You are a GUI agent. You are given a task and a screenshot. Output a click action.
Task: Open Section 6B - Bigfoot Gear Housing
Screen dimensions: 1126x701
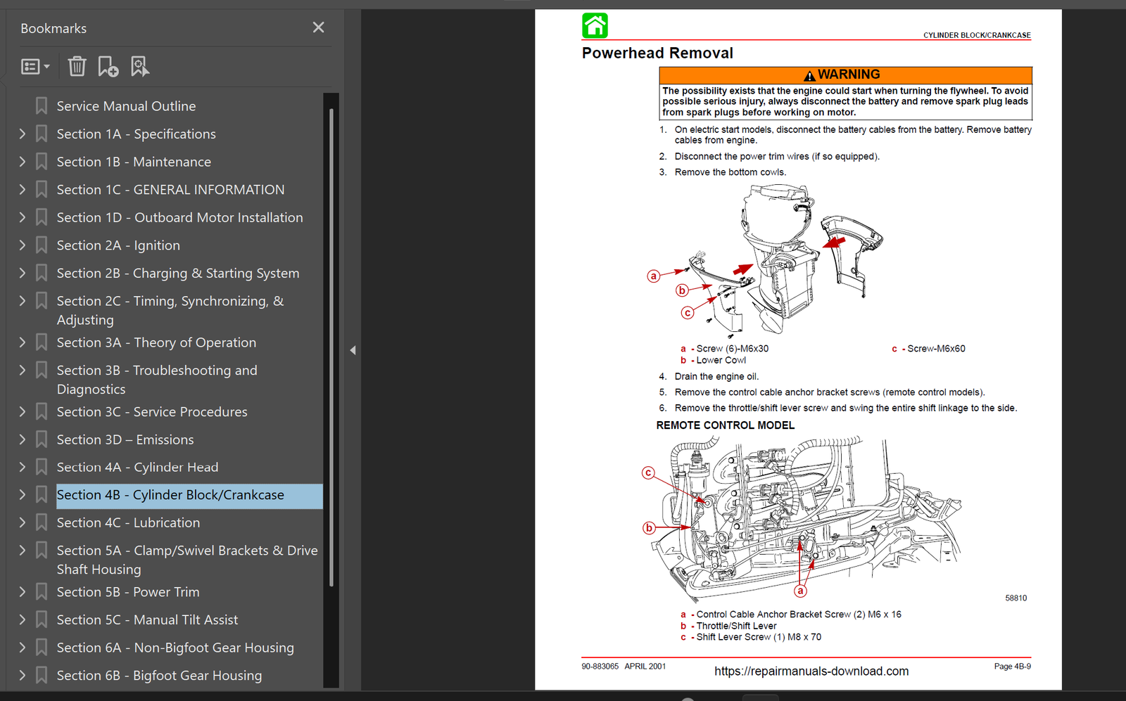(159, 675)
